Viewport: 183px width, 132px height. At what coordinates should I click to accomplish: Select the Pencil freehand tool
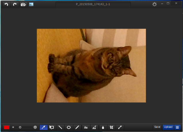(x=77, y=127)
